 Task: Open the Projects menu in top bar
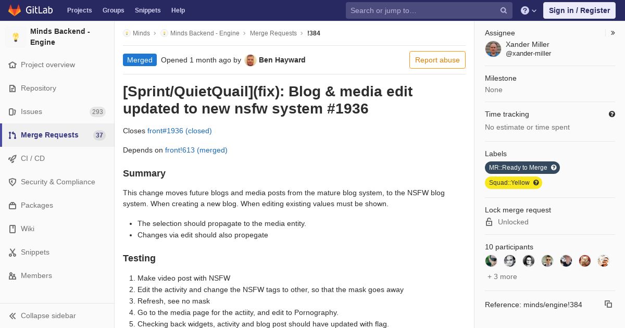pos(79,10)
